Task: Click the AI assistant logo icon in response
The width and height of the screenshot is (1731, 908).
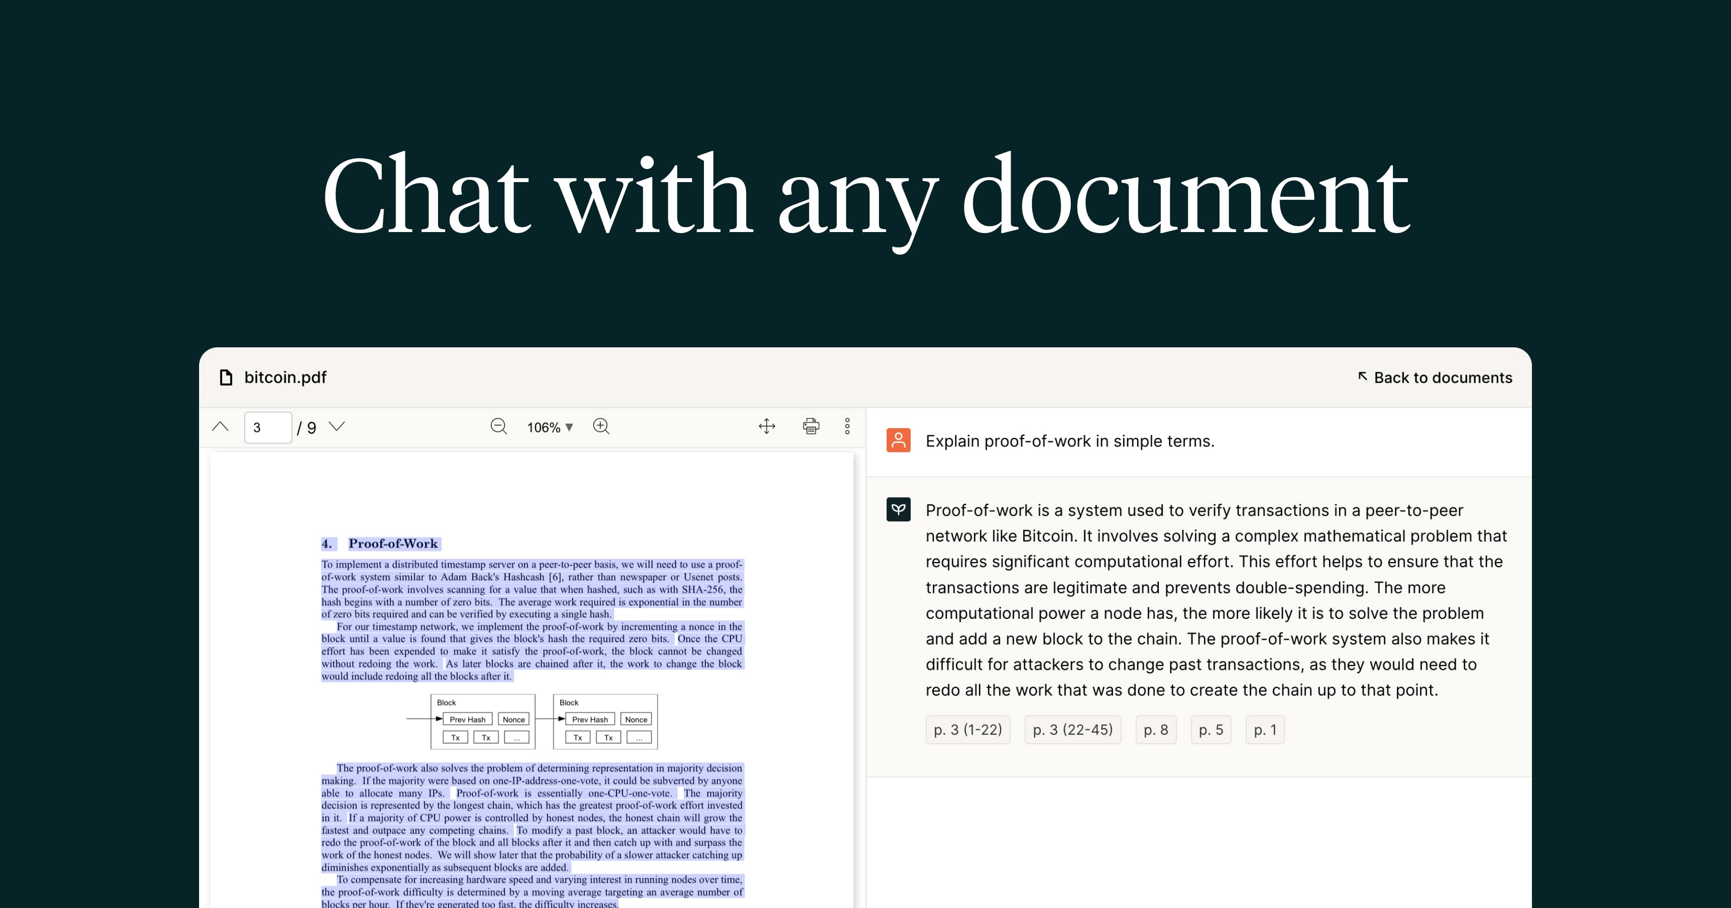Action: tap(899, 511)
